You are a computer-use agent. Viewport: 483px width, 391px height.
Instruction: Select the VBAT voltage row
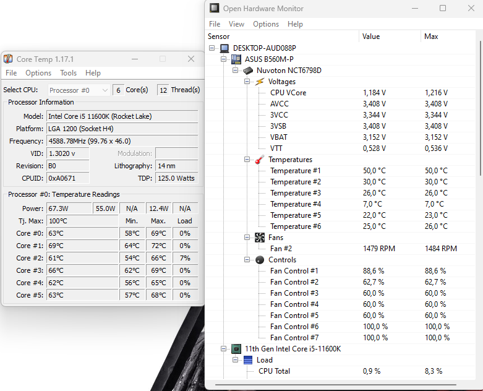point(340,137)
